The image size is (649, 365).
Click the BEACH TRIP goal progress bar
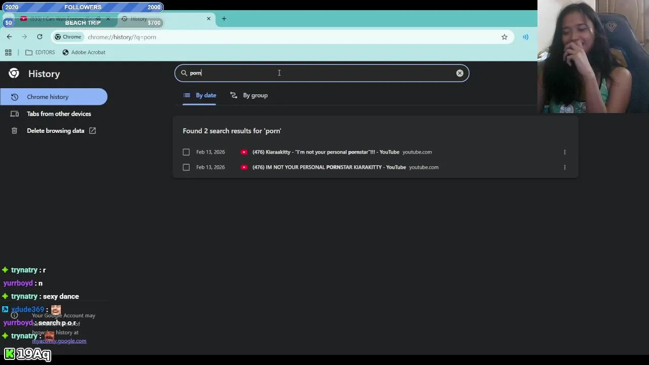point(82,22)
